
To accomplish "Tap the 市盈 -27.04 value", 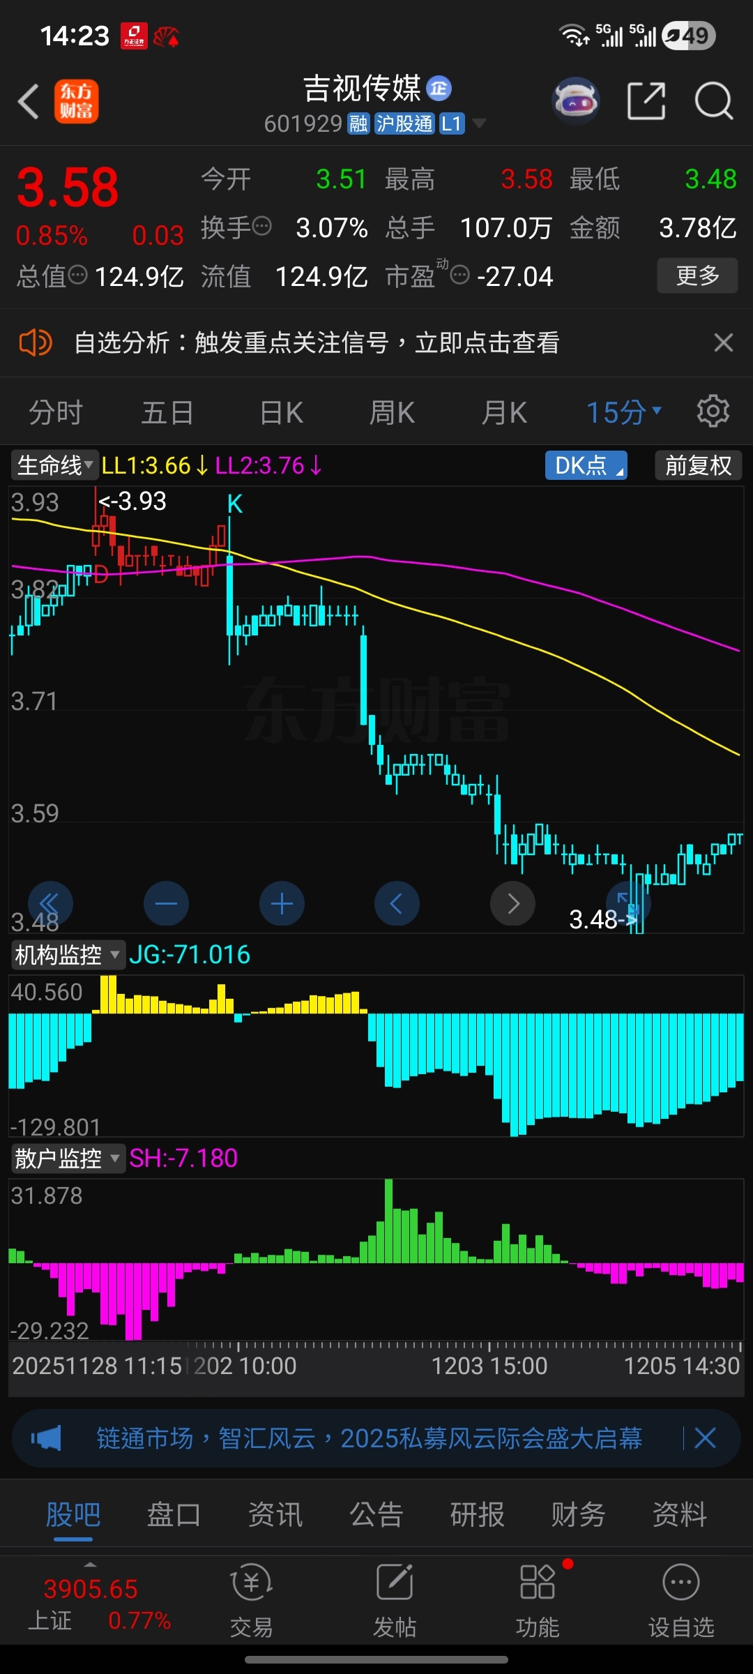I will click(x=515, y=276).
